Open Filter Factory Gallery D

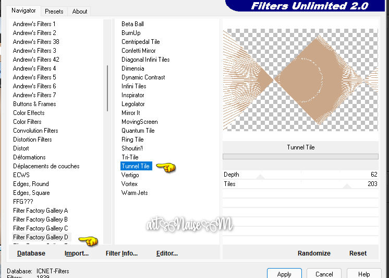coord(41,237)
